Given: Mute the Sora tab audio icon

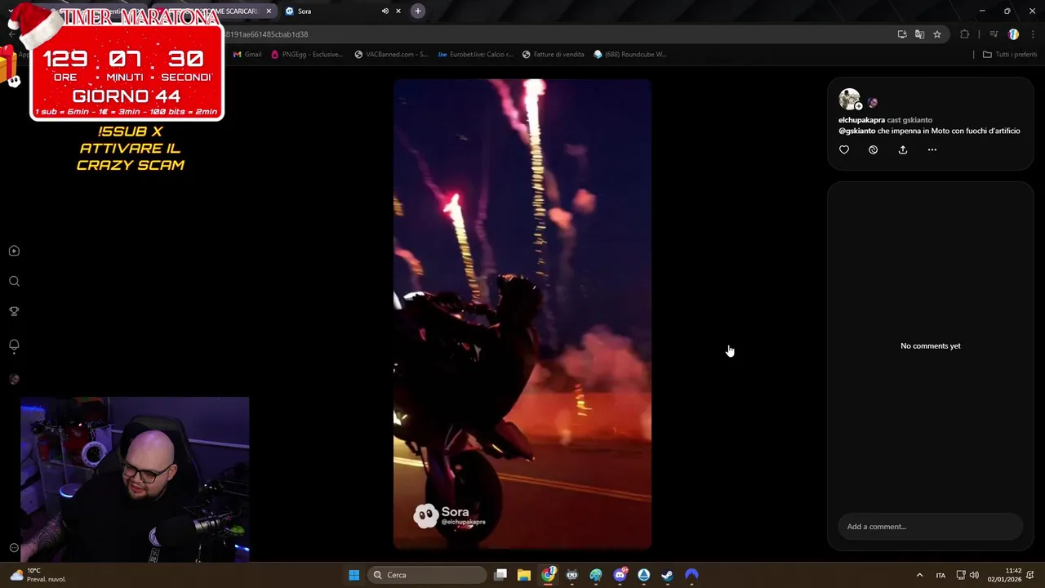Looking at the screenshot, I should click(x=385, y=11).
